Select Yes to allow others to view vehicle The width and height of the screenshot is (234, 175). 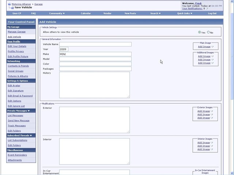tap(199, 32)
